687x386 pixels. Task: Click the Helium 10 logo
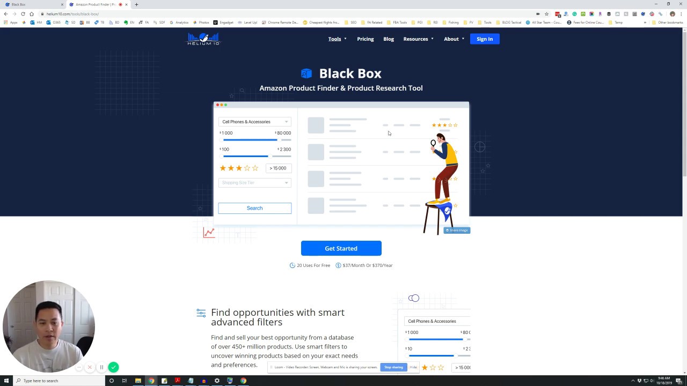203,39
